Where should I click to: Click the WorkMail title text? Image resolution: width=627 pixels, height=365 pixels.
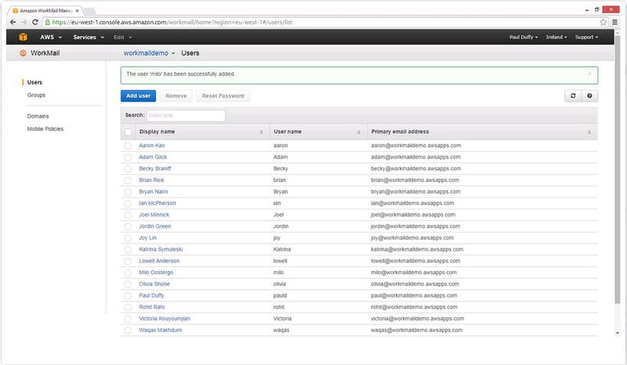click(x=45, y=52)
